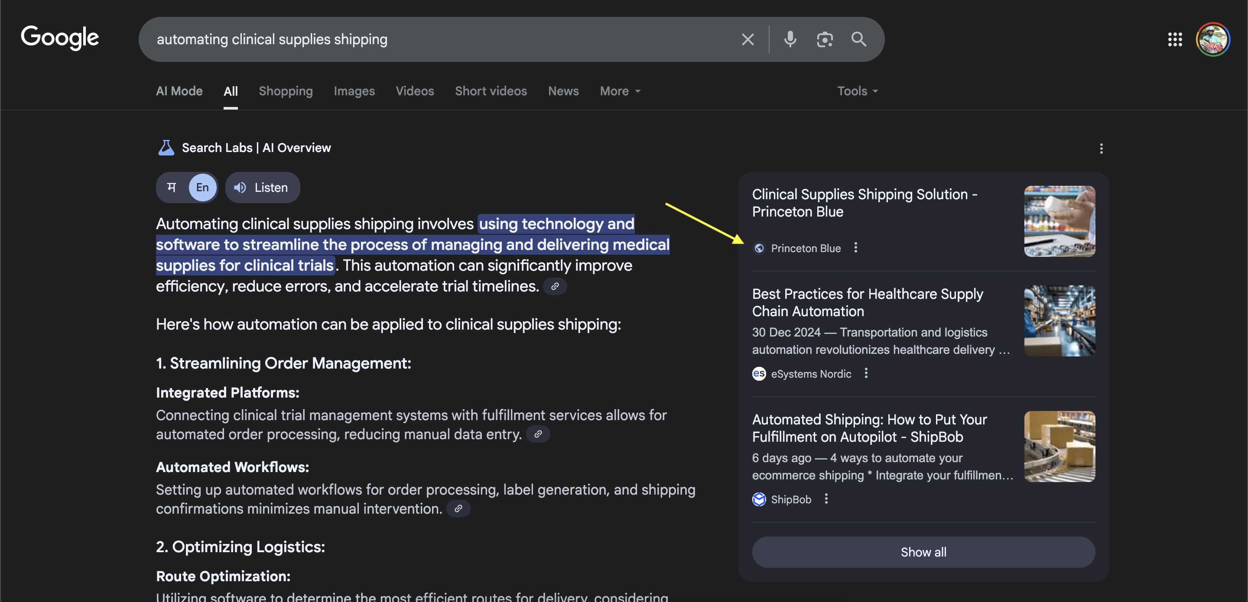Open the Short videos tab
The width and height of the screenshot is (1248, 602).
point(491,91)
